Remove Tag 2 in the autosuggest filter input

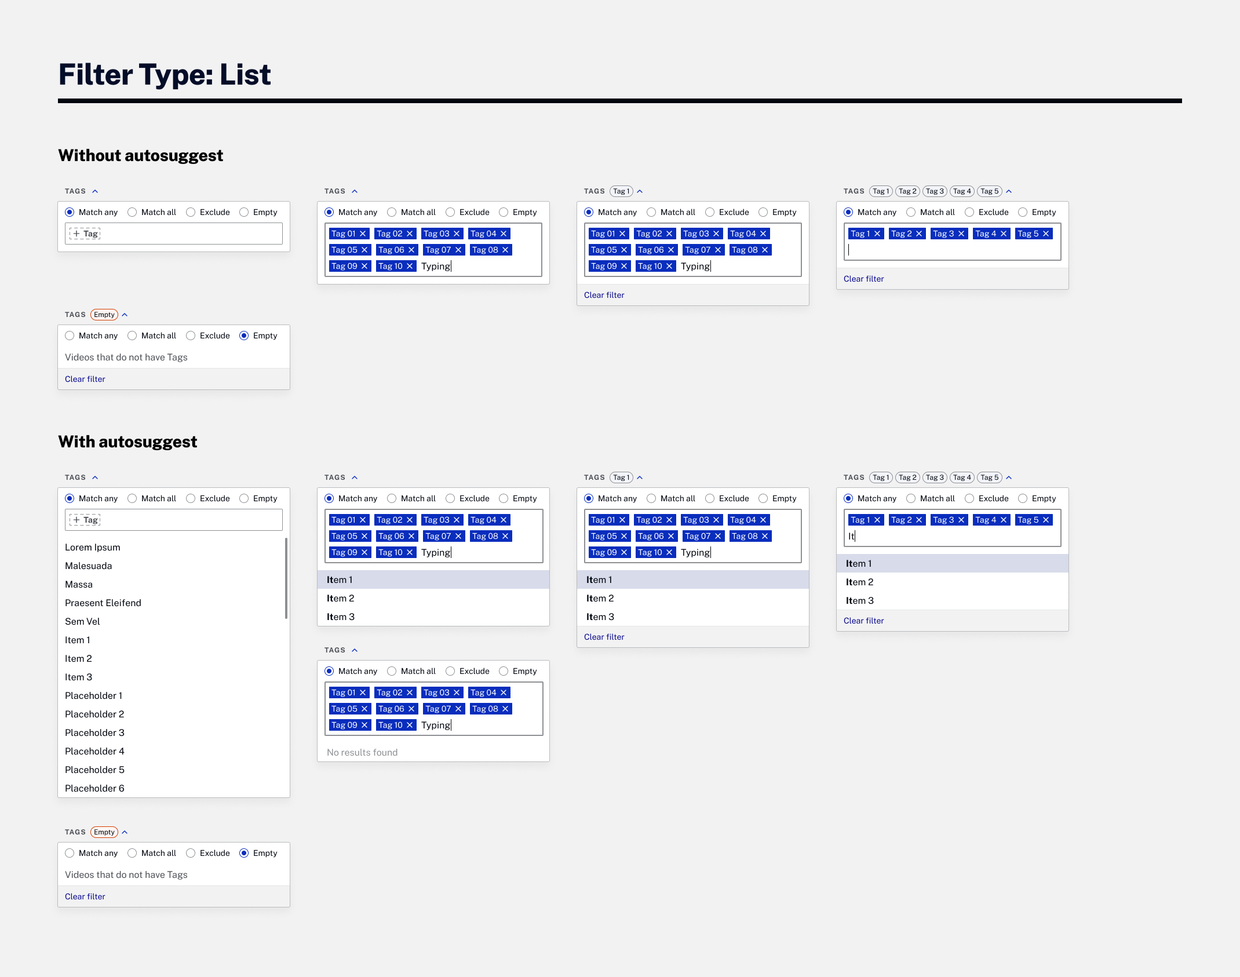click(x=920, y=520)
